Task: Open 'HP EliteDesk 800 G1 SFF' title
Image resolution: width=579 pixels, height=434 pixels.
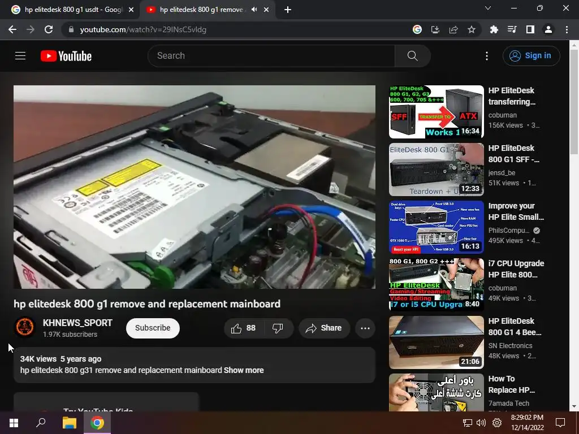Action: click(x=513, y=154)
